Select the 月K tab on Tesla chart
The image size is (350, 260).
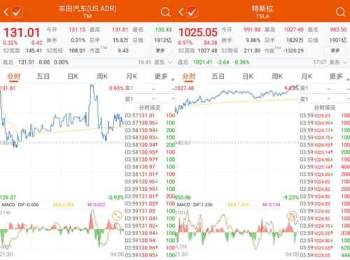307,76
